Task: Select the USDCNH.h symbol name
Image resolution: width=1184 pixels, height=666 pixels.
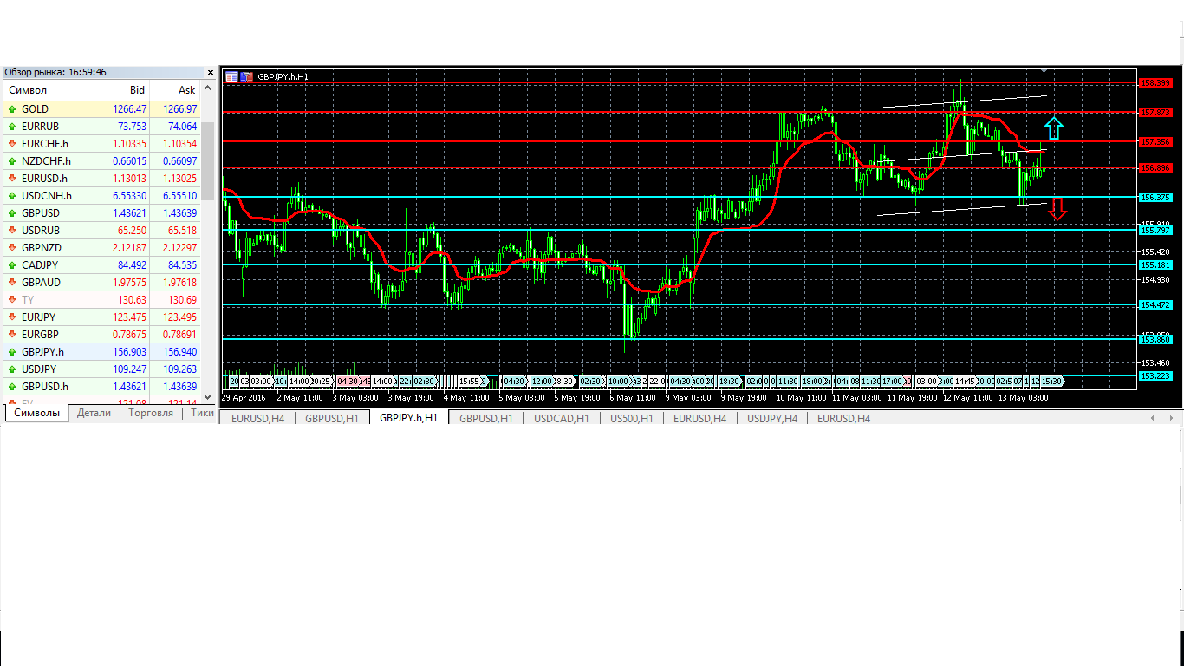Action: [47, 196]
